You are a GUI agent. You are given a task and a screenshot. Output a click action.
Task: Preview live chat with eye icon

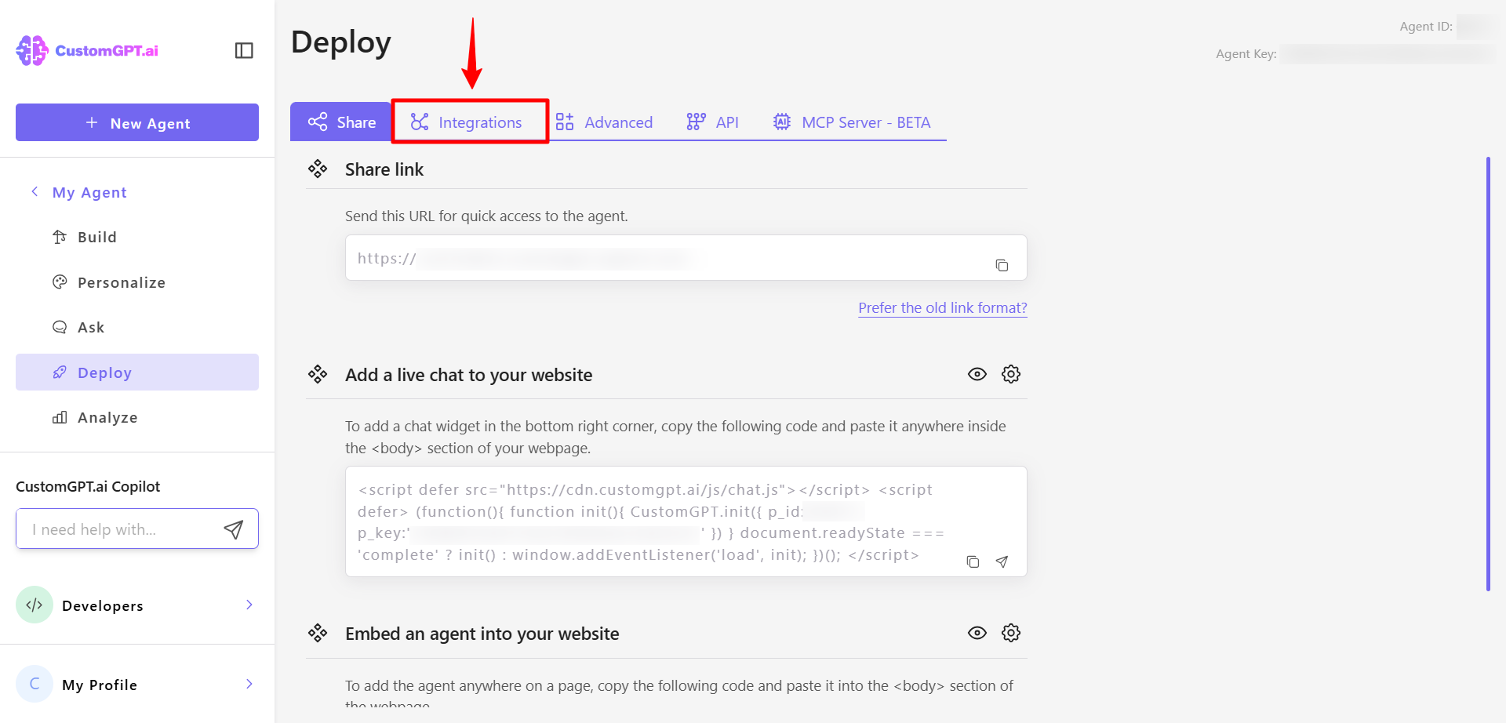977,374
